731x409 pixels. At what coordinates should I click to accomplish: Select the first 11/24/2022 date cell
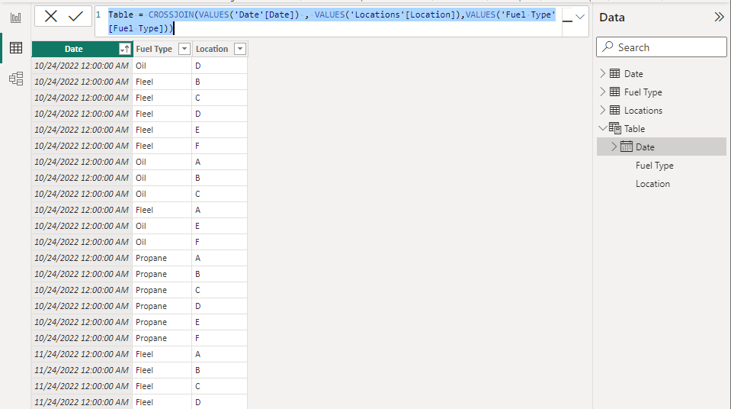[x=82, y=354]
